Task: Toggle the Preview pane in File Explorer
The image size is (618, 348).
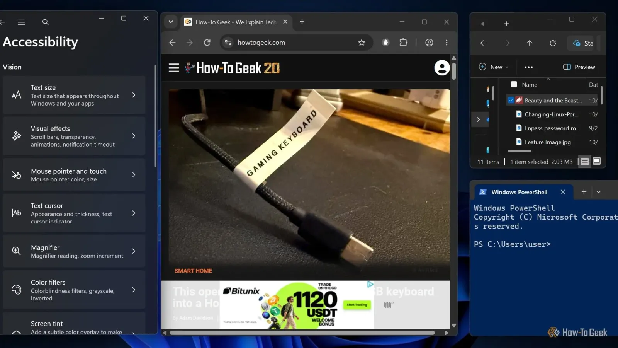Action: coord(579,67)
